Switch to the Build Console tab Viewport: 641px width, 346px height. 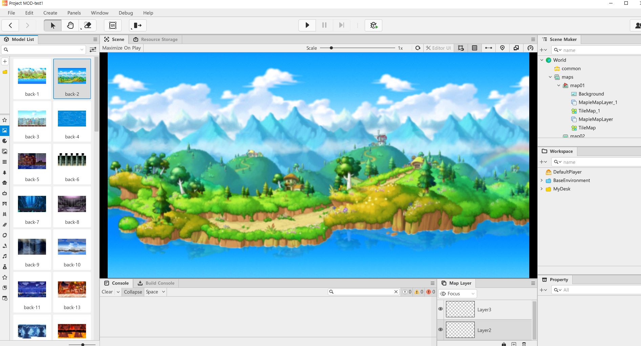pos(156,283)
